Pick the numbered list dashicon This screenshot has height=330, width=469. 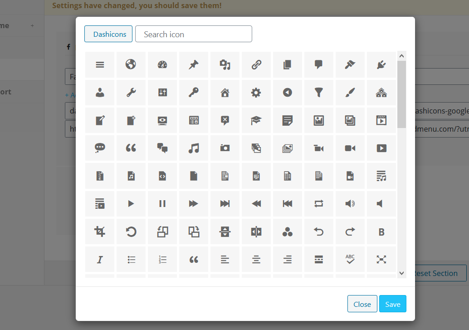[x=162, y=259]
